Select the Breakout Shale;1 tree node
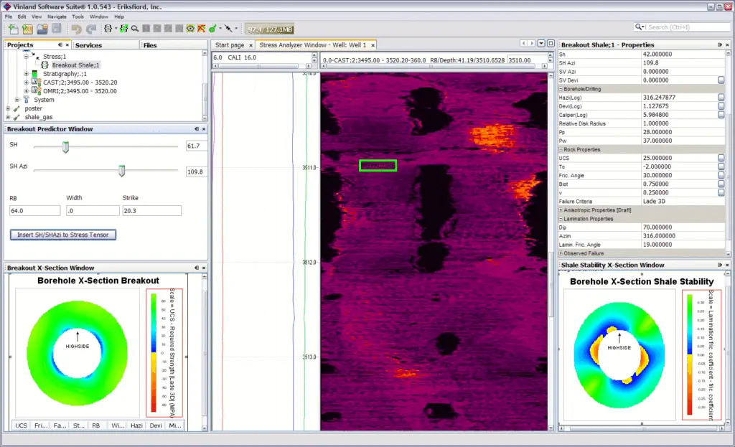The height and width of the screenshot is (447, 735). (x=75, y=65)
